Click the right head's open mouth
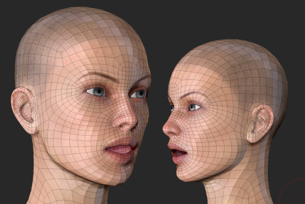This screenshot has width=305, height=204. click(177, 153)
